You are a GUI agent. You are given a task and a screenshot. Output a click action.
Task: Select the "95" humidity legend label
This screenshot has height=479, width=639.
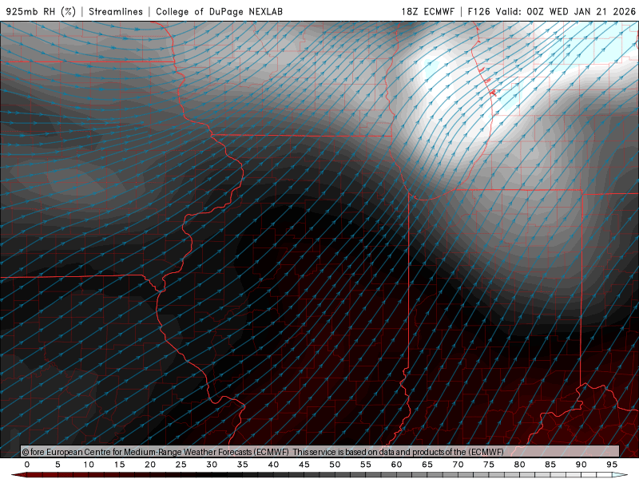pyautogui.click(x=612, y=465)
